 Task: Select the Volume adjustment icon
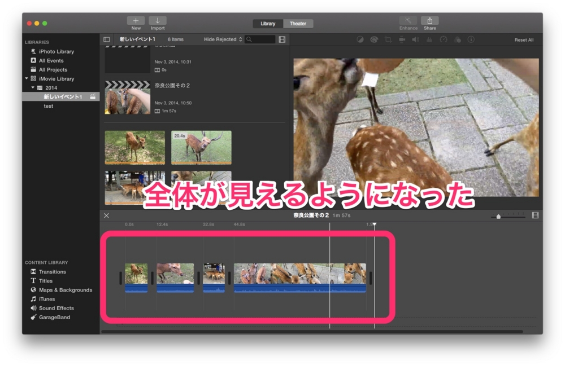[x=416, y=39]
